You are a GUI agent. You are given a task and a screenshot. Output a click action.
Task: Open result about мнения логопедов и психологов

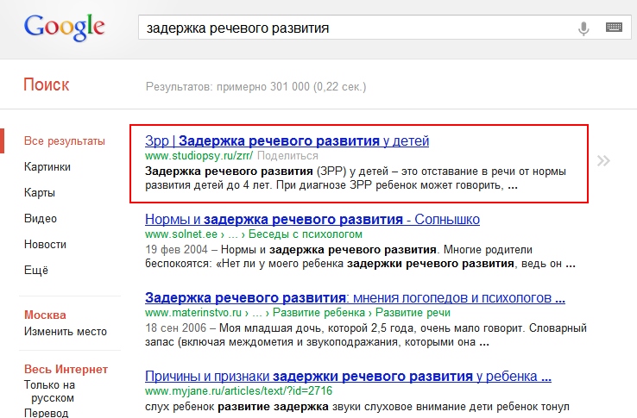tap(355, 298)
